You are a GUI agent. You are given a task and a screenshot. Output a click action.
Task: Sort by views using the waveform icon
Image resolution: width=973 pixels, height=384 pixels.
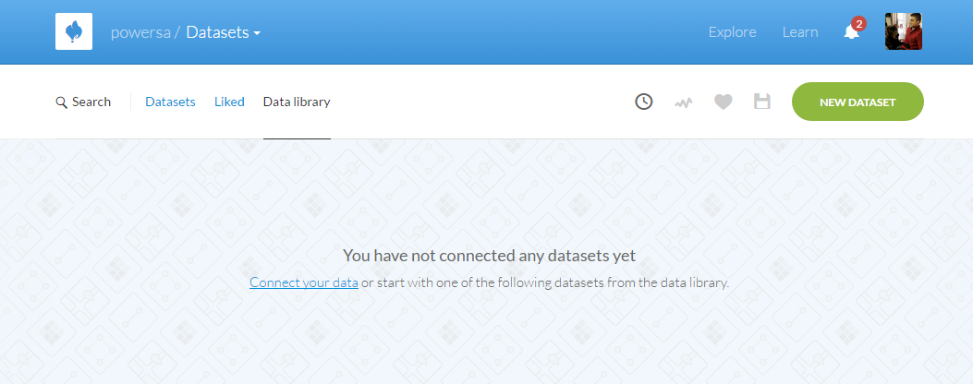click(683, 103)
